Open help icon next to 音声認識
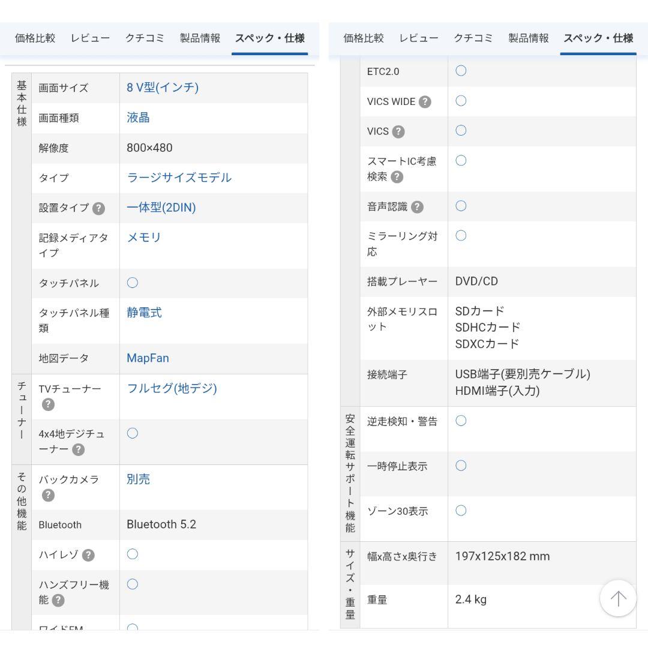This screenshot has height=648, width=648. click(x=418, y=207)
